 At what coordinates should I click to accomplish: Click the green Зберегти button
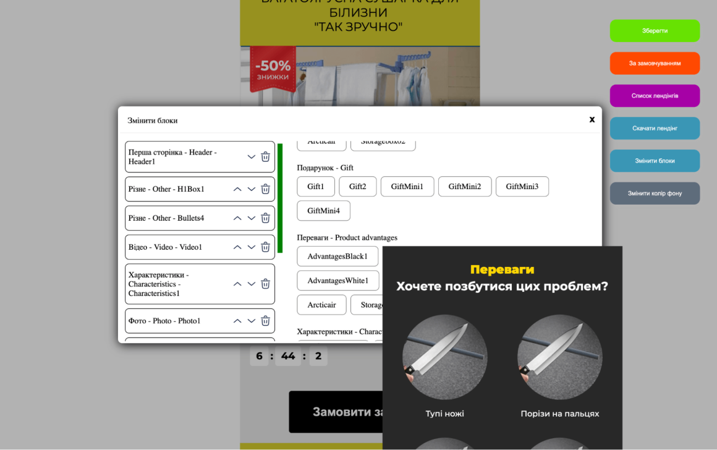click(x=655, y=31)
